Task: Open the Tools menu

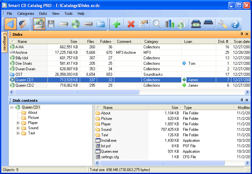Action: click(68, 14)
